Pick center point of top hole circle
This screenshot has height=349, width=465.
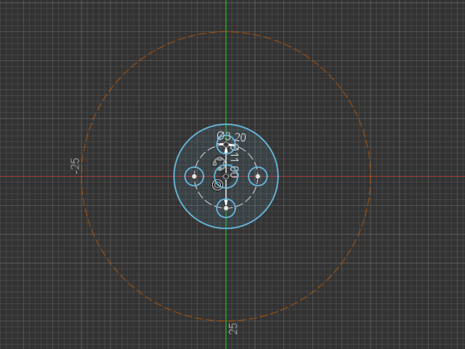[x=226, y=145]
